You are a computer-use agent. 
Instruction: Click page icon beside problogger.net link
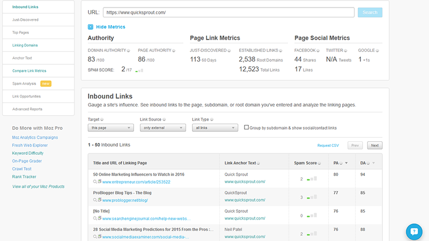click(x=100, y=200)
